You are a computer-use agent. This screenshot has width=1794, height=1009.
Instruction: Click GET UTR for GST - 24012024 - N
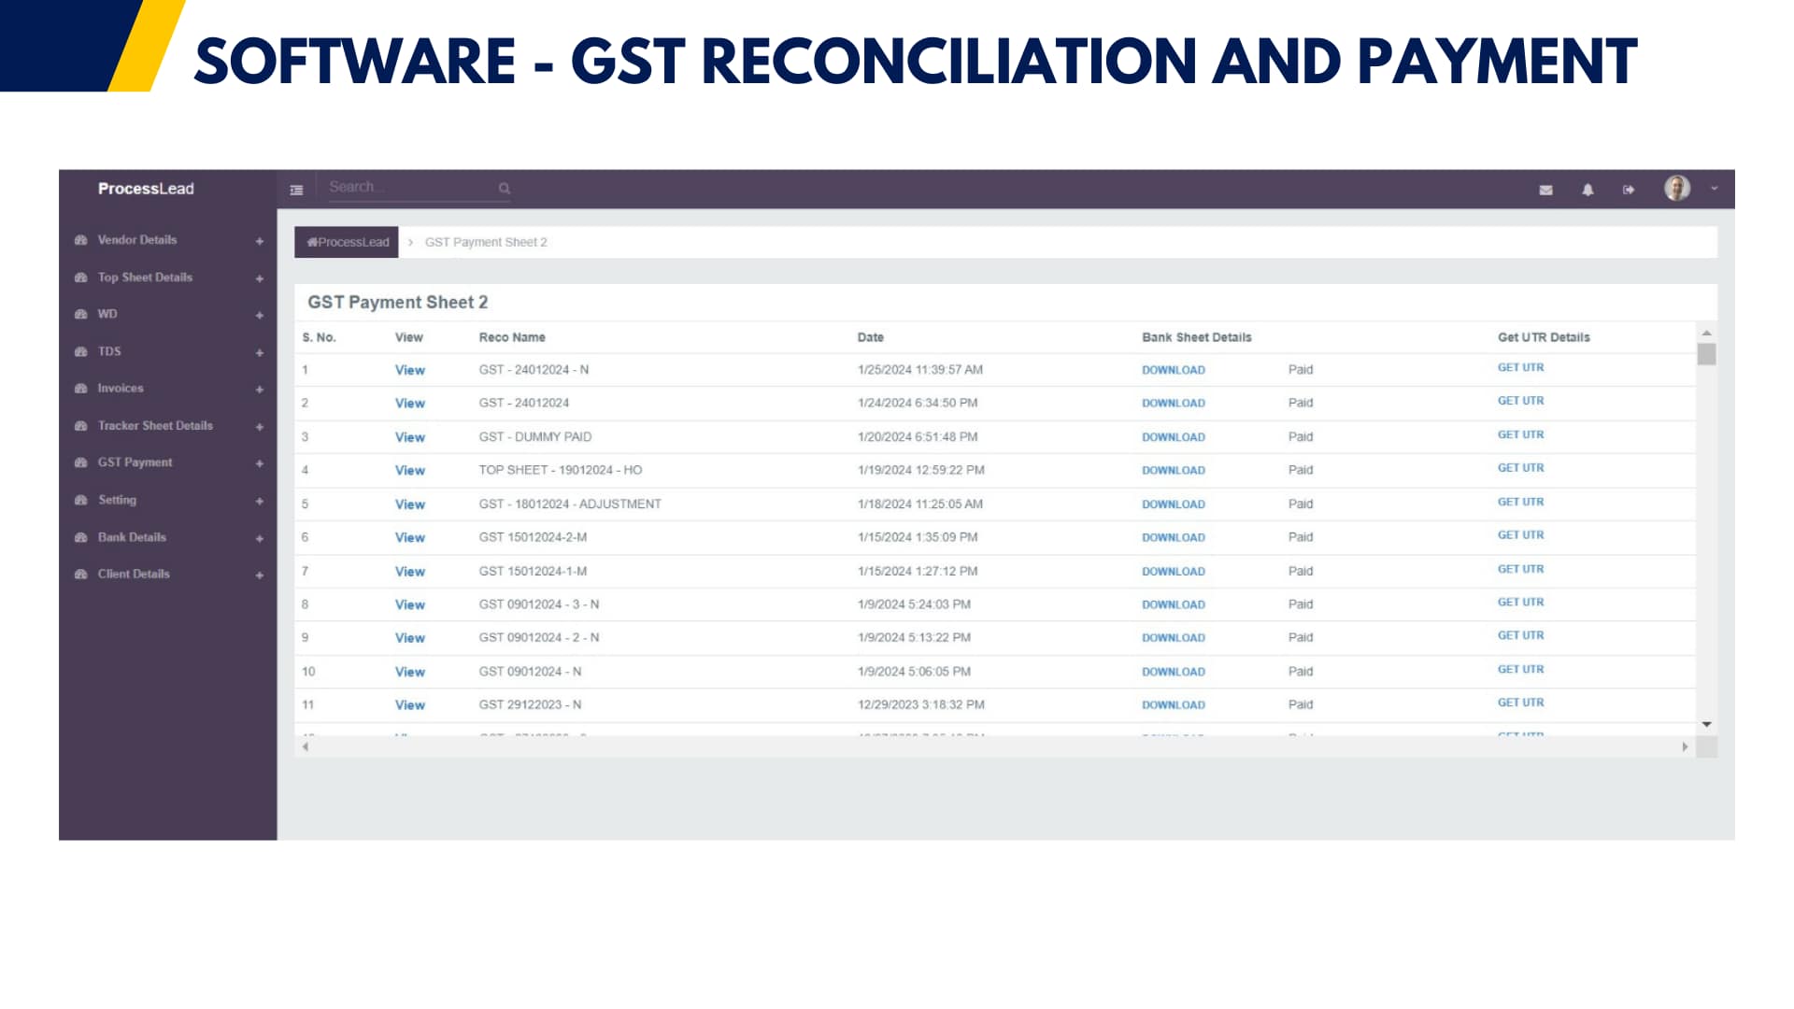click(x=1520, y=368)
